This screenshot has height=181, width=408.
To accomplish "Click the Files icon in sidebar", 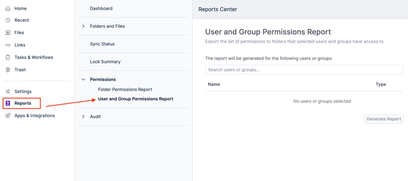I will [x=8, y=33].
